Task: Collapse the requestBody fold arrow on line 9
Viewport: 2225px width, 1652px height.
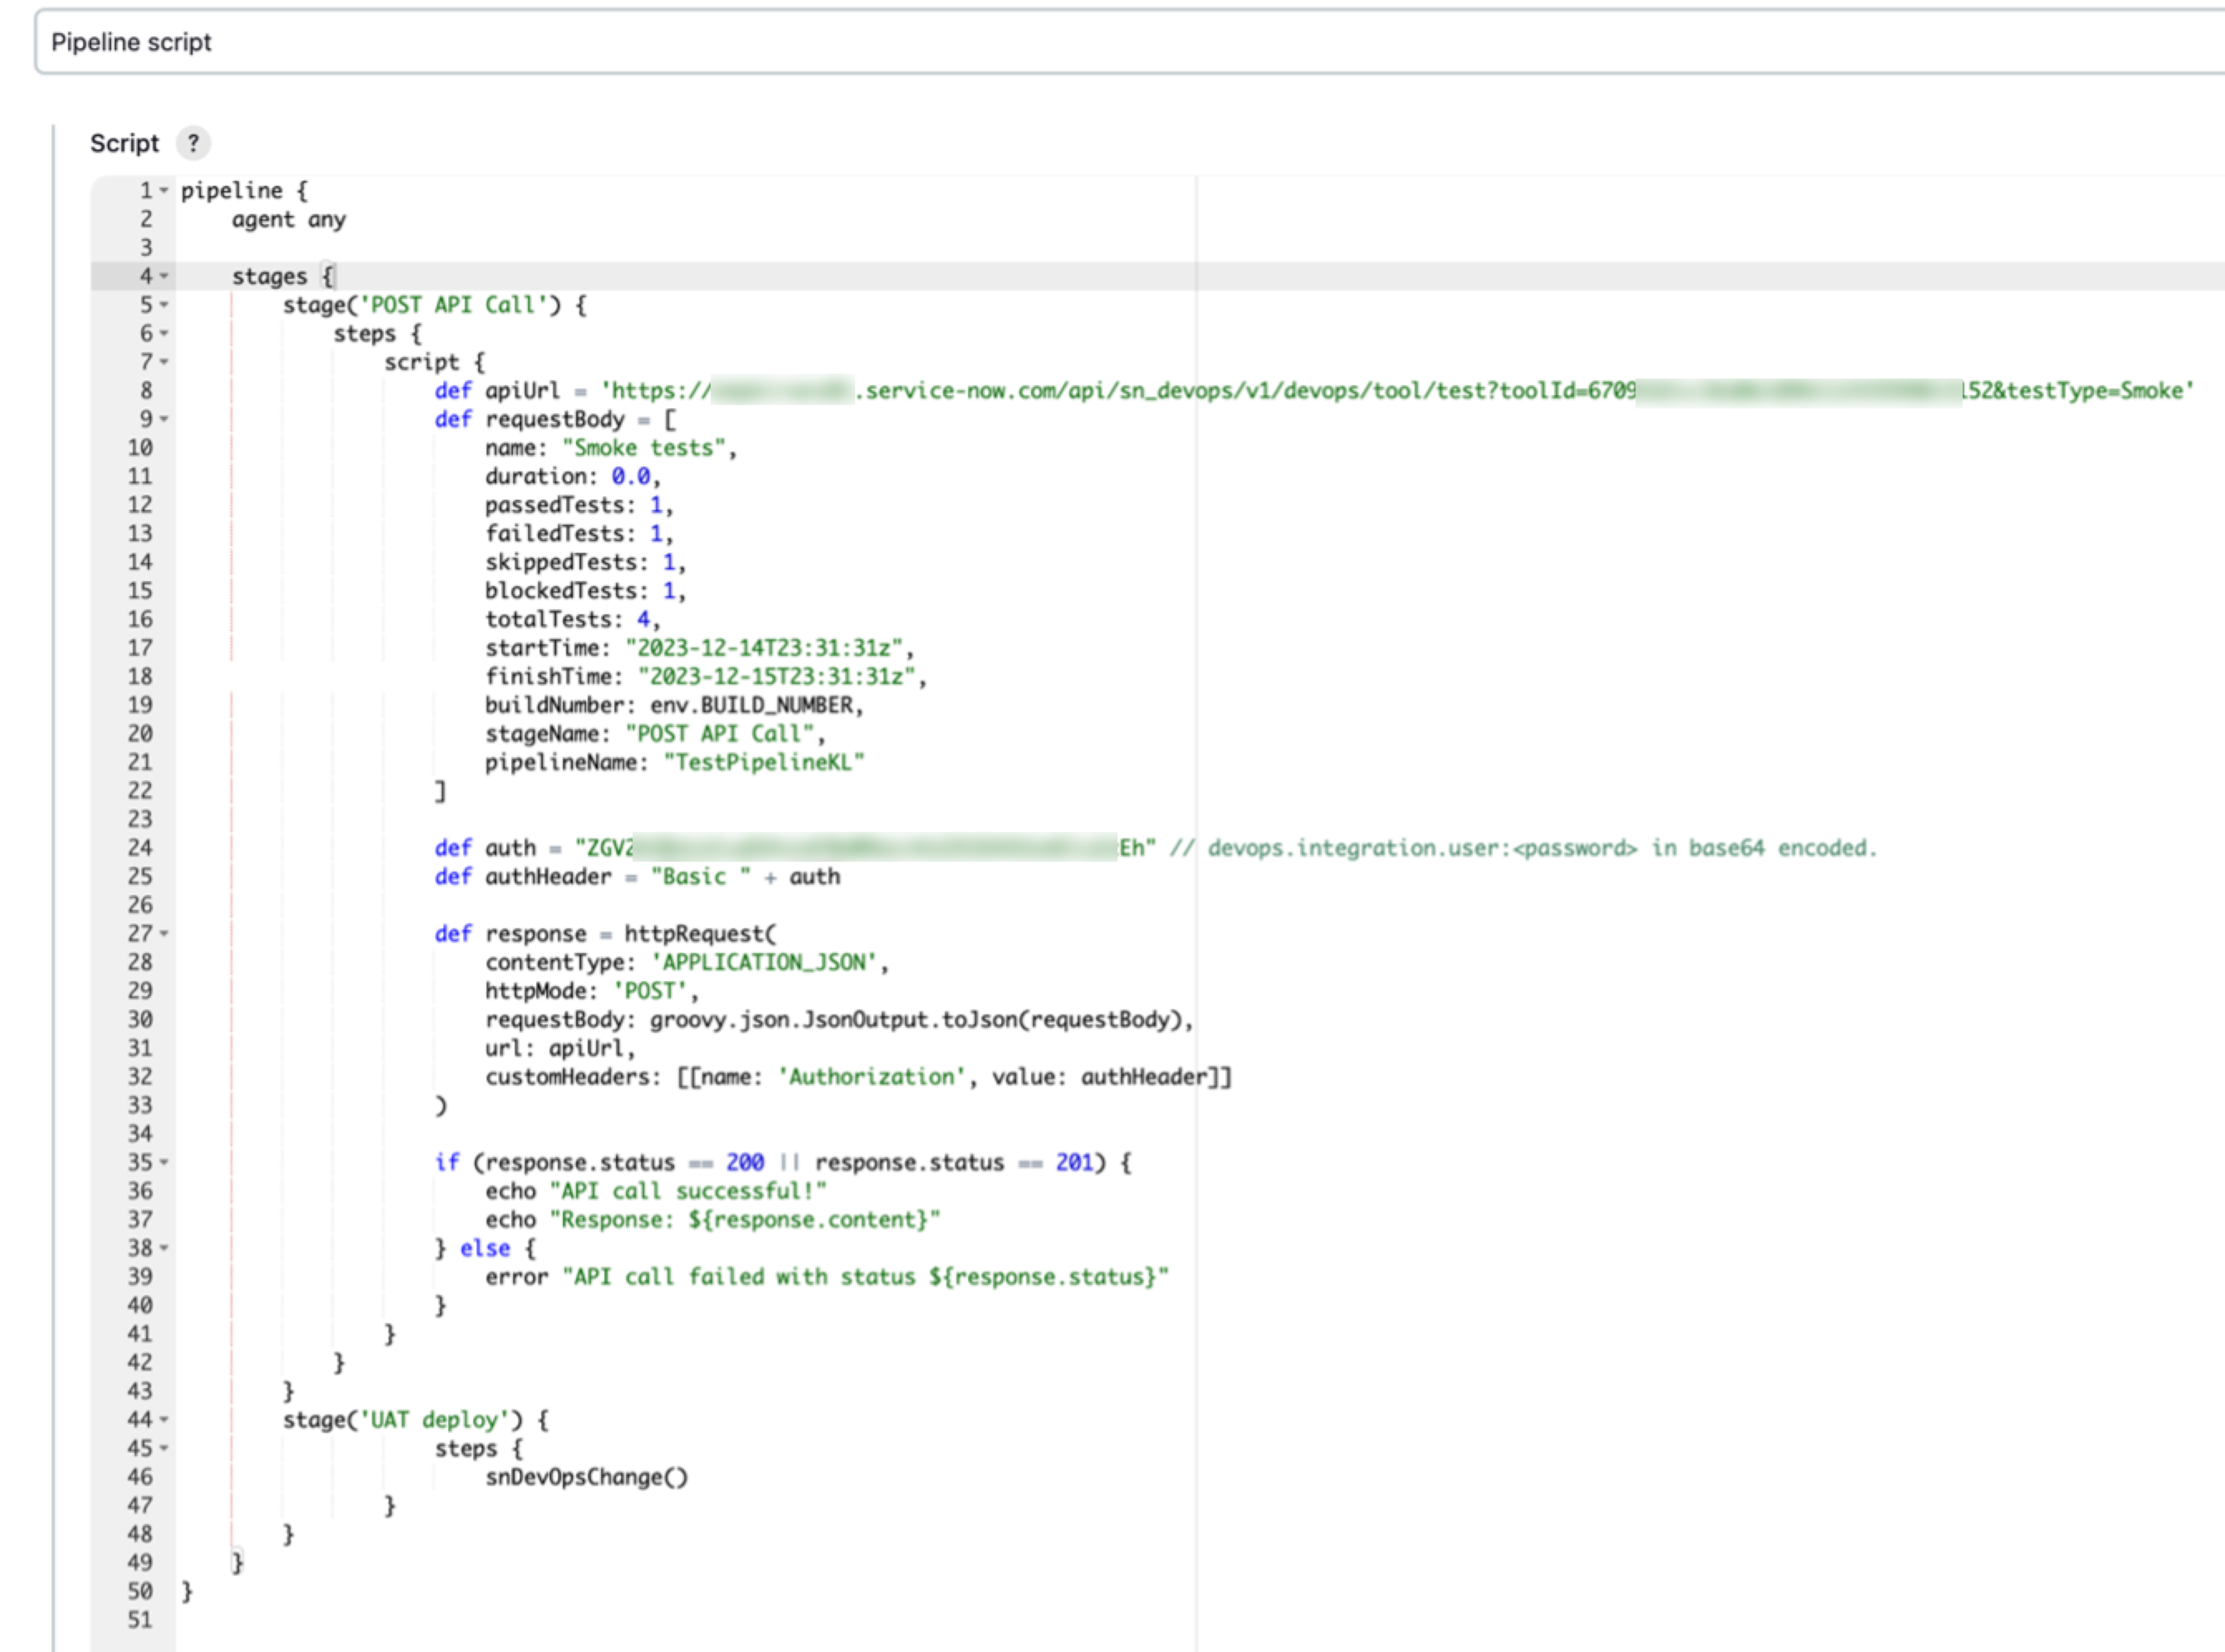Action: pos(164,420)
